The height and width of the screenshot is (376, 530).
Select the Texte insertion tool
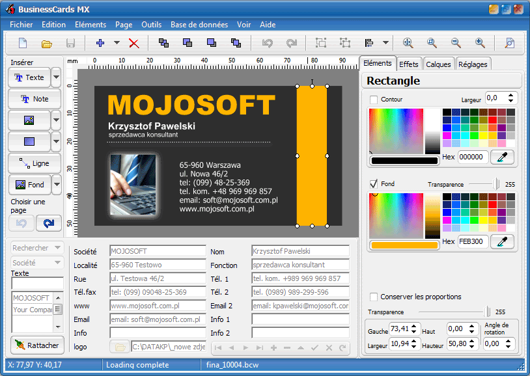[30, 77]
